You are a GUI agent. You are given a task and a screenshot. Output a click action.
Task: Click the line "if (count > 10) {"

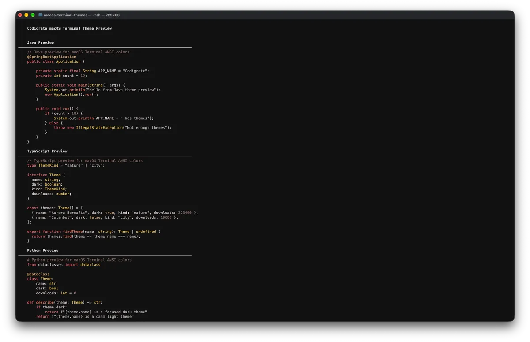pos(64,114)
